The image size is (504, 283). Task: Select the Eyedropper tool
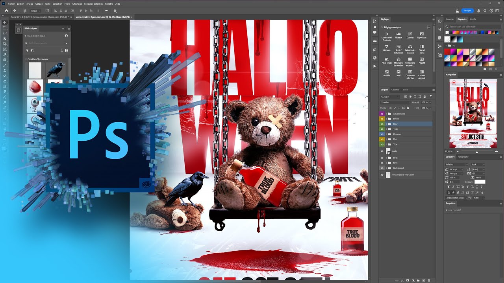coord(5,55)
